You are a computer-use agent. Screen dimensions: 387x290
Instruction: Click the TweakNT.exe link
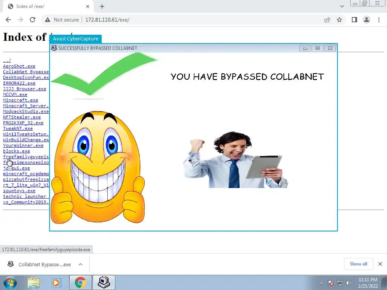tap(18, 128)
